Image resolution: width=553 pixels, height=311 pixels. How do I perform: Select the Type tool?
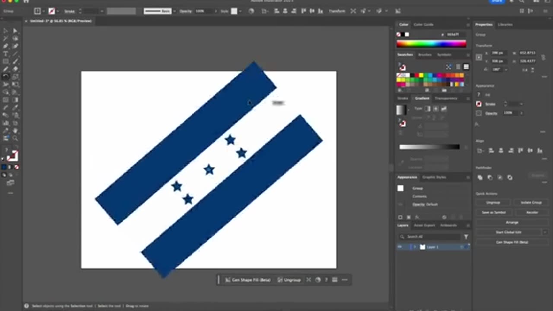tap(6, 54)
